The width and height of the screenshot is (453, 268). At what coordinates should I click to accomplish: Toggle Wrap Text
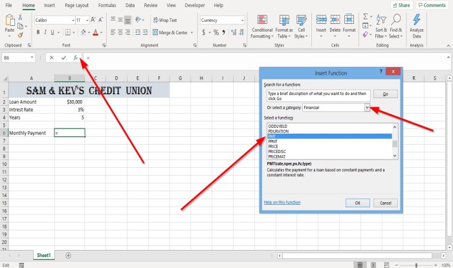pos(165,20)
